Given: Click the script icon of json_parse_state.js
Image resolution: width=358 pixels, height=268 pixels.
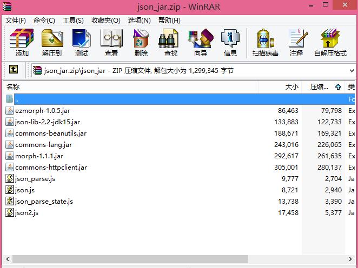Looking at the screenshot, I should pos(10,202).
